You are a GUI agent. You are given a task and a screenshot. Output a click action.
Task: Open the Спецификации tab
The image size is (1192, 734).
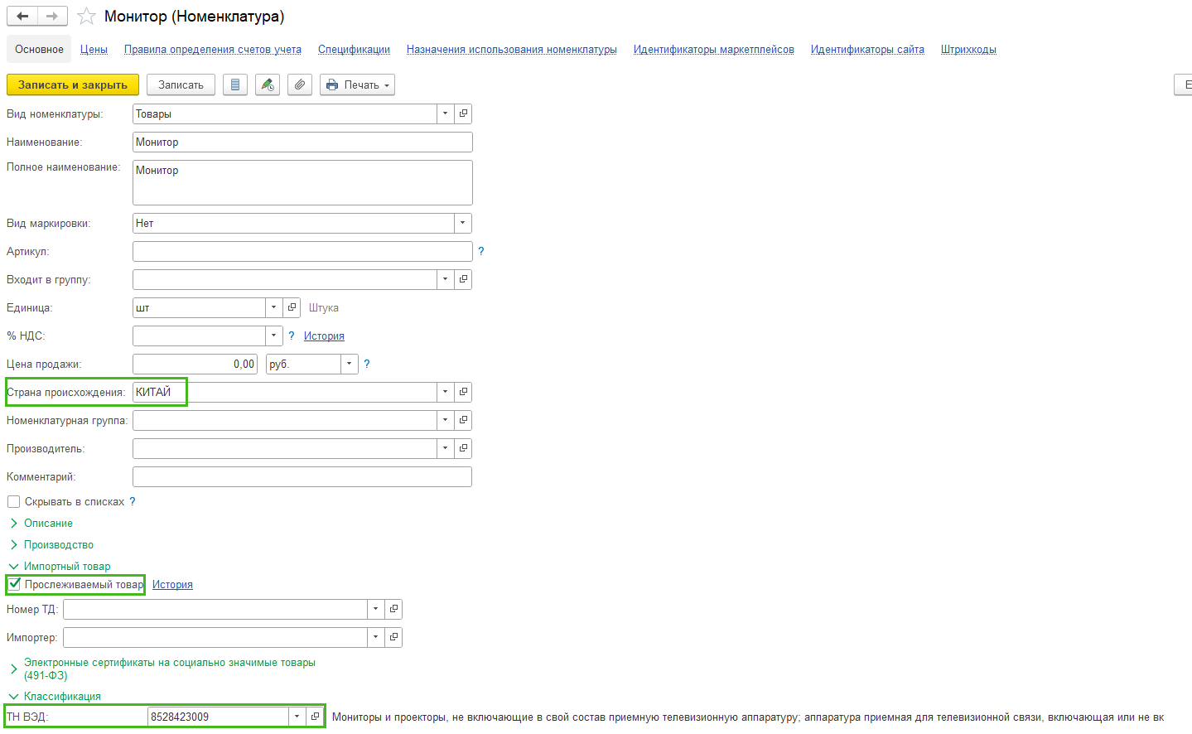(x=354, y=49)
